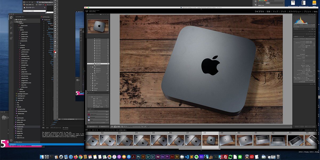Open _button.scss in VS Code explorer
The width and height of the screenshot is (320, 160).
pos(25,37)
